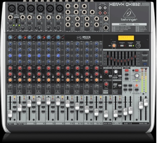Click the FX return fader
Screen dimensions: 157x143
[x=116, y=114]
